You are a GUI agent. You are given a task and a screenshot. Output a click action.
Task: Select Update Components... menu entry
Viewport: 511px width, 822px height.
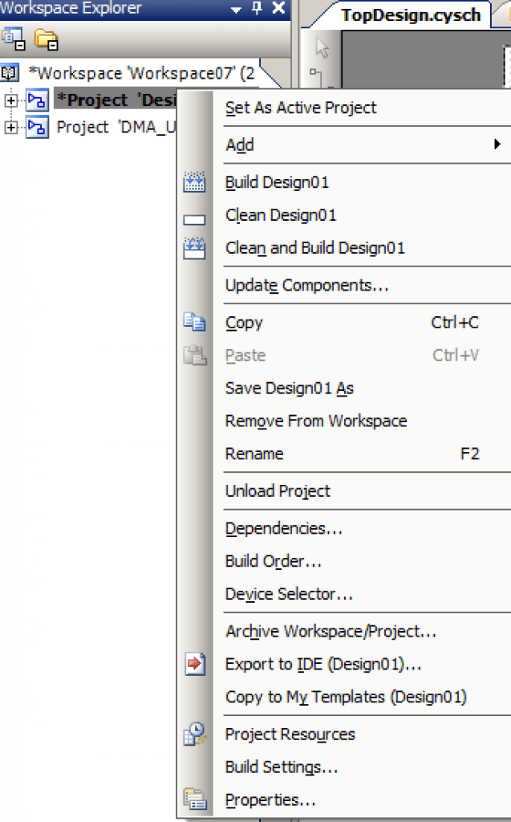point(307,285)
